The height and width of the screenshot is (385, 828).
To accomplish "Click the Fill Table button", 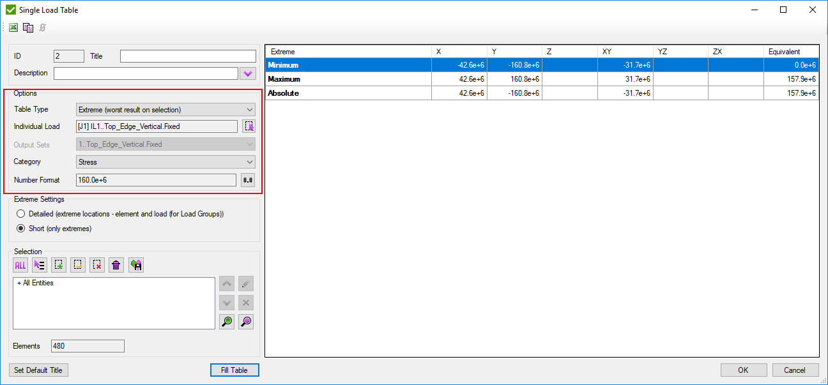I will pyautogui.click(x=234, y=370).
